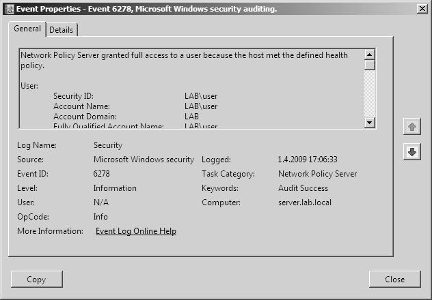Click the scrollbar thumb in description box

[370, 65]
